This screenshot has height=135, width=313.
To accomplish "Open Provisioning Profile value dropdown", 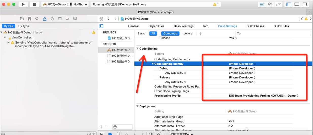I will pos(264,96).
